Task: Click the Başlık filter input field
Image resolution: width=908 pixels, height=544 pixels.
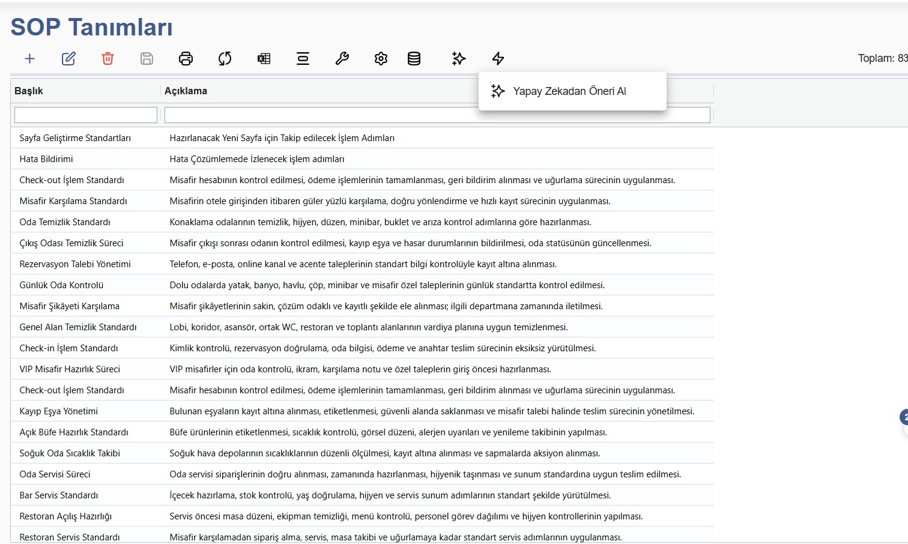Action: (86, 115)
